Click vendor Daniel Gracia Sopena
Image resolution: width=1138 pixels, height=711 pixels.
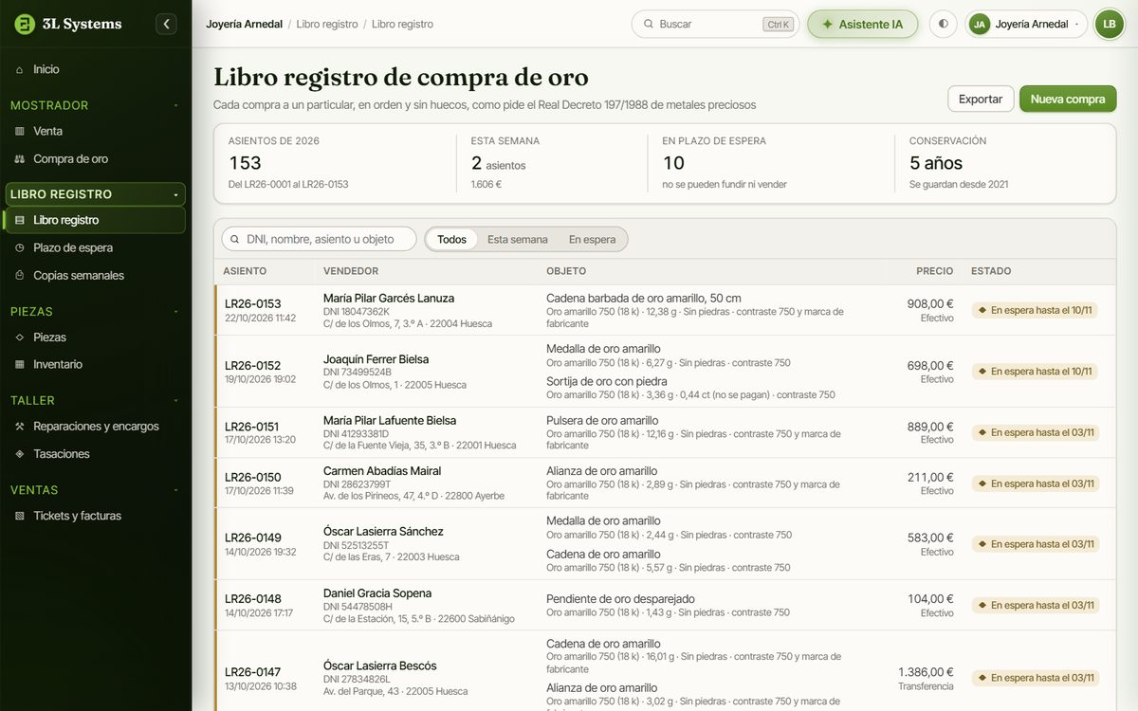click(x=377, y=593)
